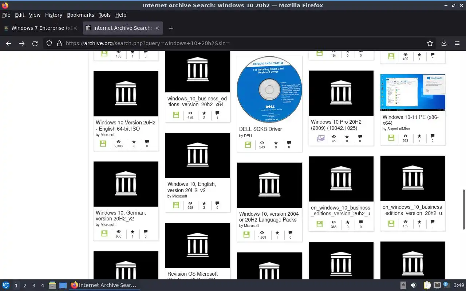466x291 pixels.
Task: Click Internet Archive Search taskbar window button
Action: pyautogui.click(x=104, y=285)
